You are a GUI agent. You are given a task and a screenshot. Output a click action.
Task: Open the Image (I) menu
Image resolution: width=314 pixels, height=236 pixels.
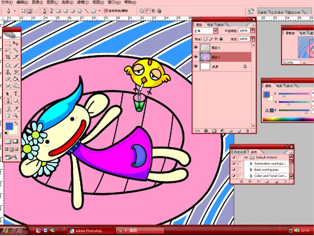point(37,2)
